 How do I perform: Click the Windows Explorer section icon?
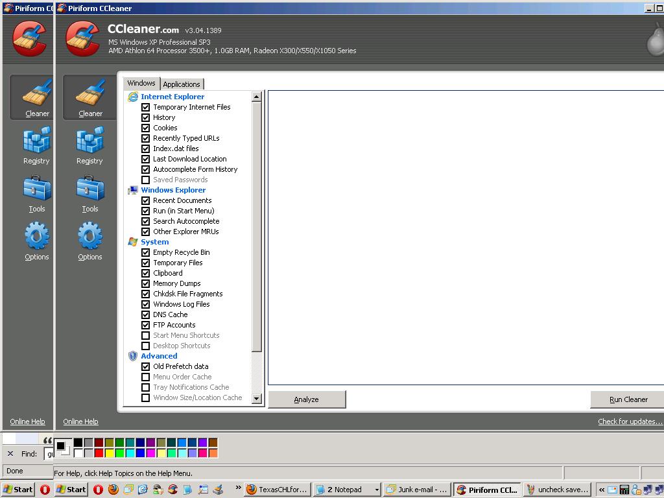[x=133, y=190]
